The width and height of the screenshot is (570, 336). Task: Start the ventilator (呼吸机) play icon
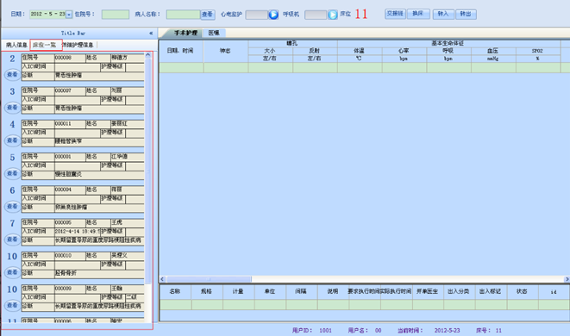coord(333,15)
